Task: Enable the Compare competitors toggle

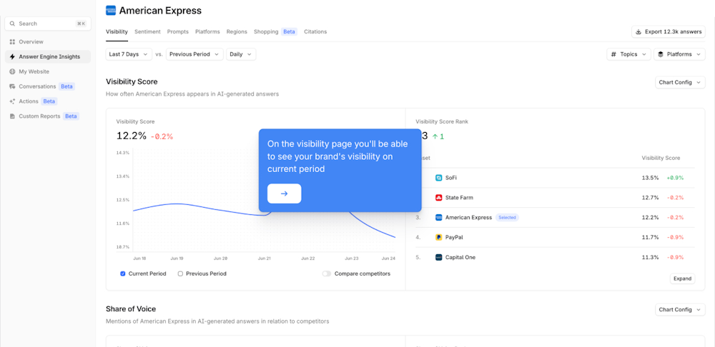Action: pos(326,273)
